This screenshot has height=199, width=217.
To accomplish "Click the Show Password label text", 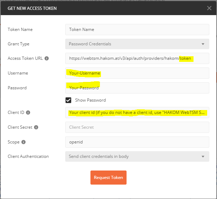I will (90, 100).
